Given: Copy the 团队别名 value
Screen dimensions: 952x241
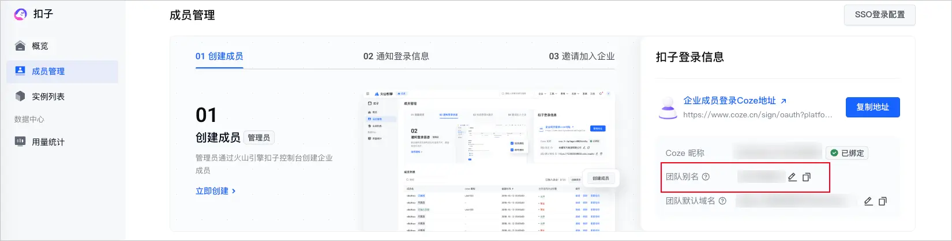Looking at the screenshot, I should pyautogui.click(x=807, y=177).
